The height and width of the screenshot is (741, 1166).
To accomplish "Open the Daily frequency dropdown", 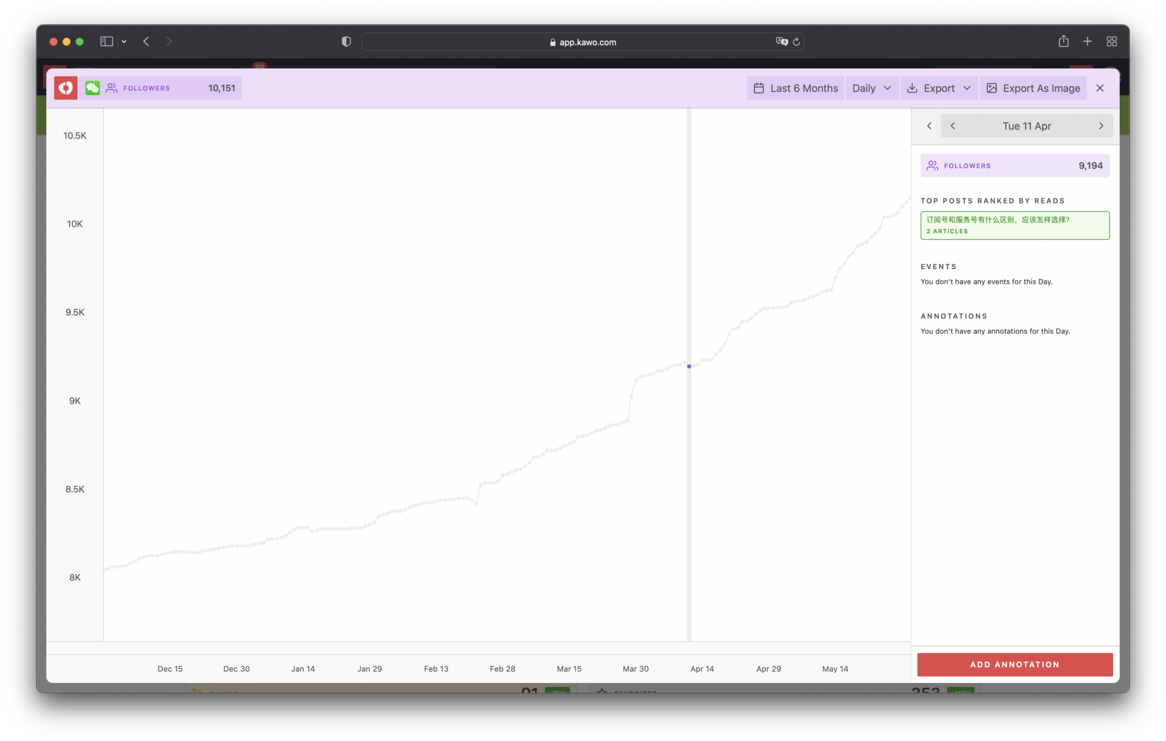I will pos(872,88).
